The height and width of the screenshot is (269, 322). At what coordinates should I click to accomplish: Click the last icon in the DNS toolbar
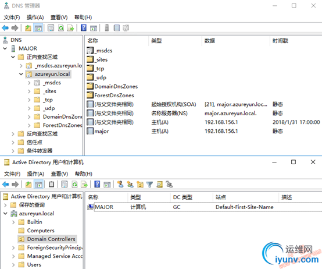point(126,28)
